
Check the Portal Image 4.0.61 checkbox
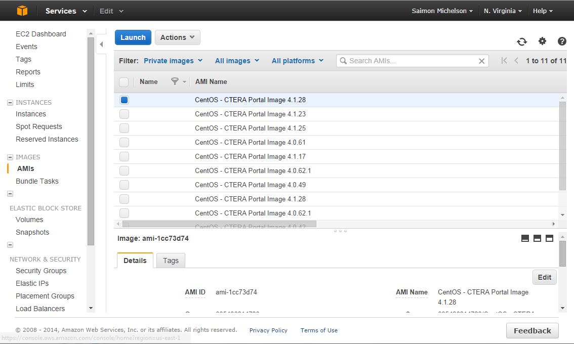tap(124, 142)
